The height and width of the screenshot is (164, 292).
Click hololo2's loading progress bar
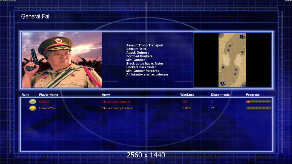pos(259,102)
